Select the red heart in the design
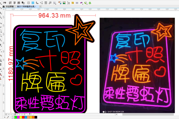This screenshot has height=119, width=179. pos(76,80)
